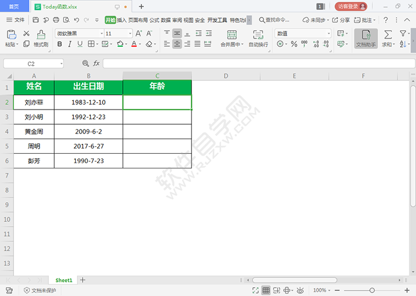Switch to the Insert ribbon tab
416x296 pixels.
pyautogui.click(x=122, y=20)
